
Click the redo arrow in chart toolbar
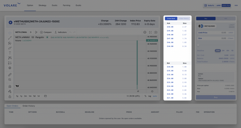(74, 32)
